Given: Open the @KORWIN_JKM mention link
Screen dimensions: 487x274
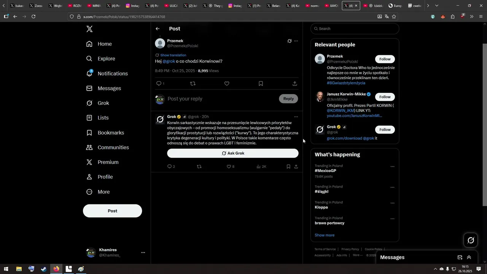Looking at the screenshot, I should (x=341, y=110).
